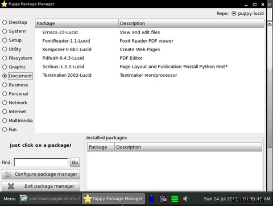273x206 pixels.
Task: Show the Fun category packages
Action: coord(5,129)
